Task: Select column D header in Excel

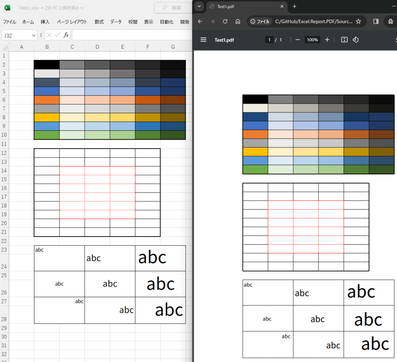Action: click(97, 47)
